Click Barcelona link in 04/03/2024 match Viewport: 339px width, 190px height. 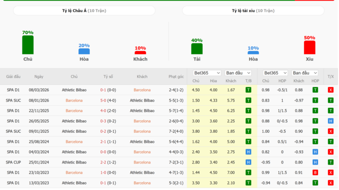[142, 152]
